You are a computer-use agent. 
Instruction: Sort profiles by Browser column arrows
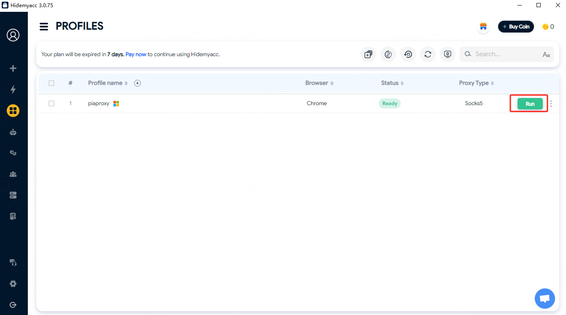332,83
